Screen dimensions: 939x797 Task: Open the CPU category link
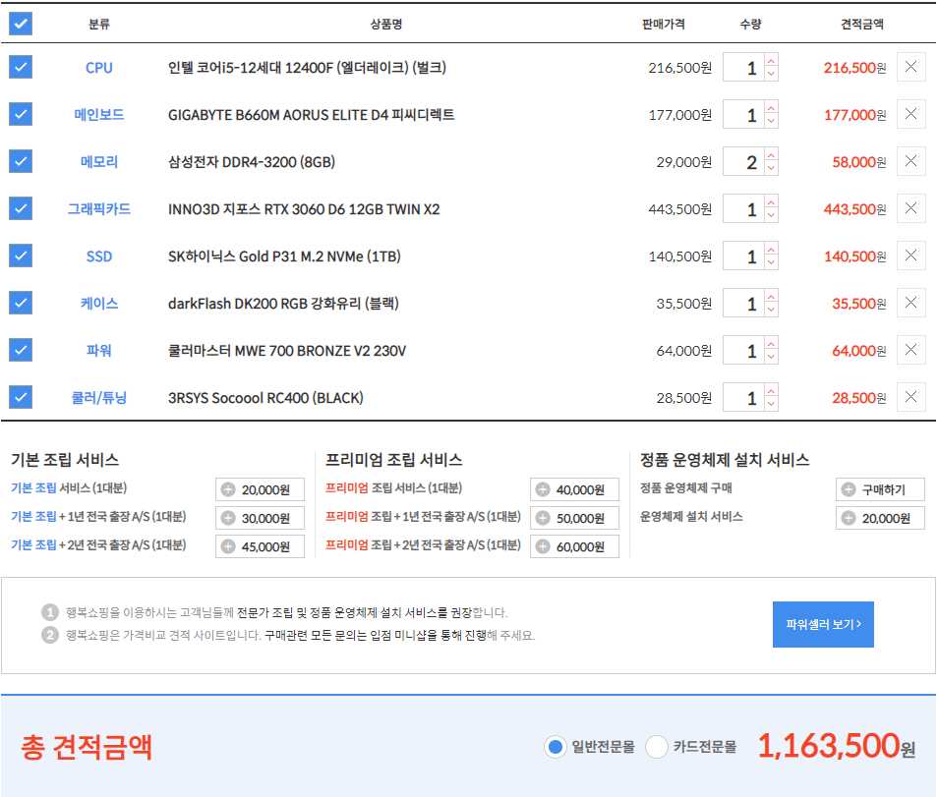click(98, 68)
